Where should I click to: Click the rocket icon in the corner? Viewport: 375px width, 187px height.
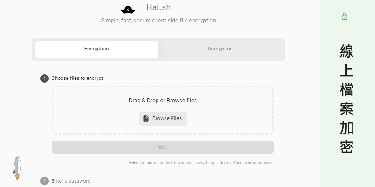click(x=17, y=168)
